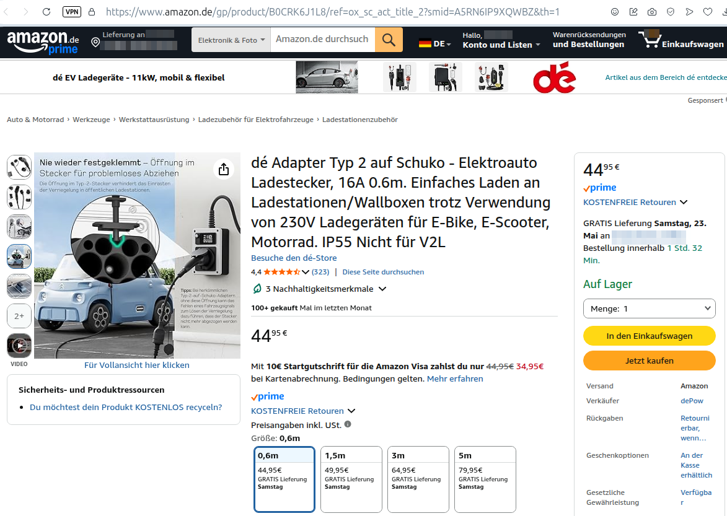The height and width of the screenshot is (516, 727).
Task: Visit Besuche den dé-Store link
Action: tap(294, 258)
